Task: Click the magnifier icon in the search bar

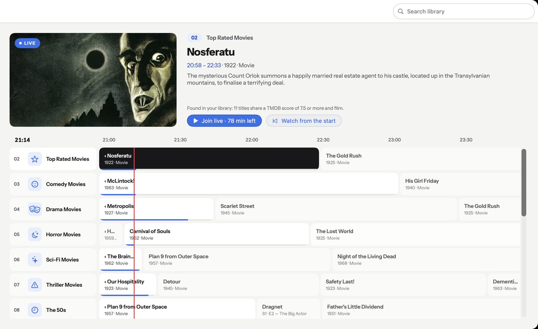Action: point(400,11)
